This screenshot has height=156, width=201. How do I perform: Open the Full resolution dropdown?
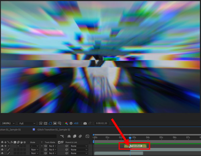point(27,123)
